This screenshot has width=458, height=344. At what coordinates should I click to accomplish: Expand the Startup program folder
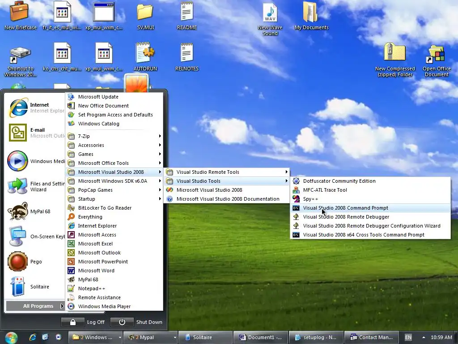point(114,199)
